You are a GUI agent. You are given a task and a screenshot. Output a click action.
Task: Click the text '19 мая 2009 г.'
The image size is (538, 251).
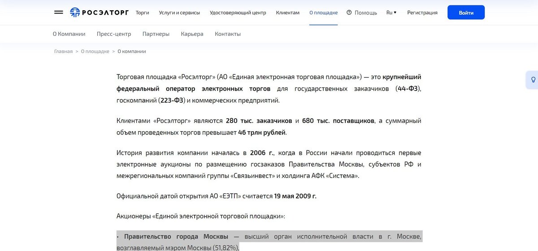(295, 196)
